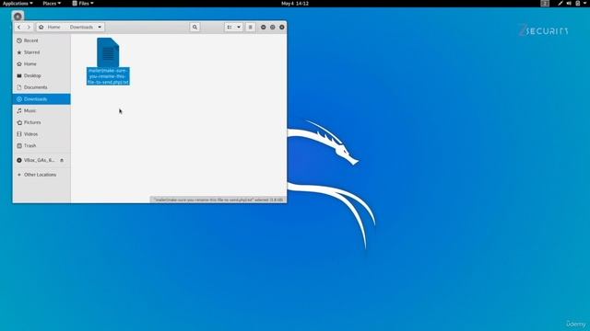
Task: Click the Recent clock icon
Action: click(19, 40)
